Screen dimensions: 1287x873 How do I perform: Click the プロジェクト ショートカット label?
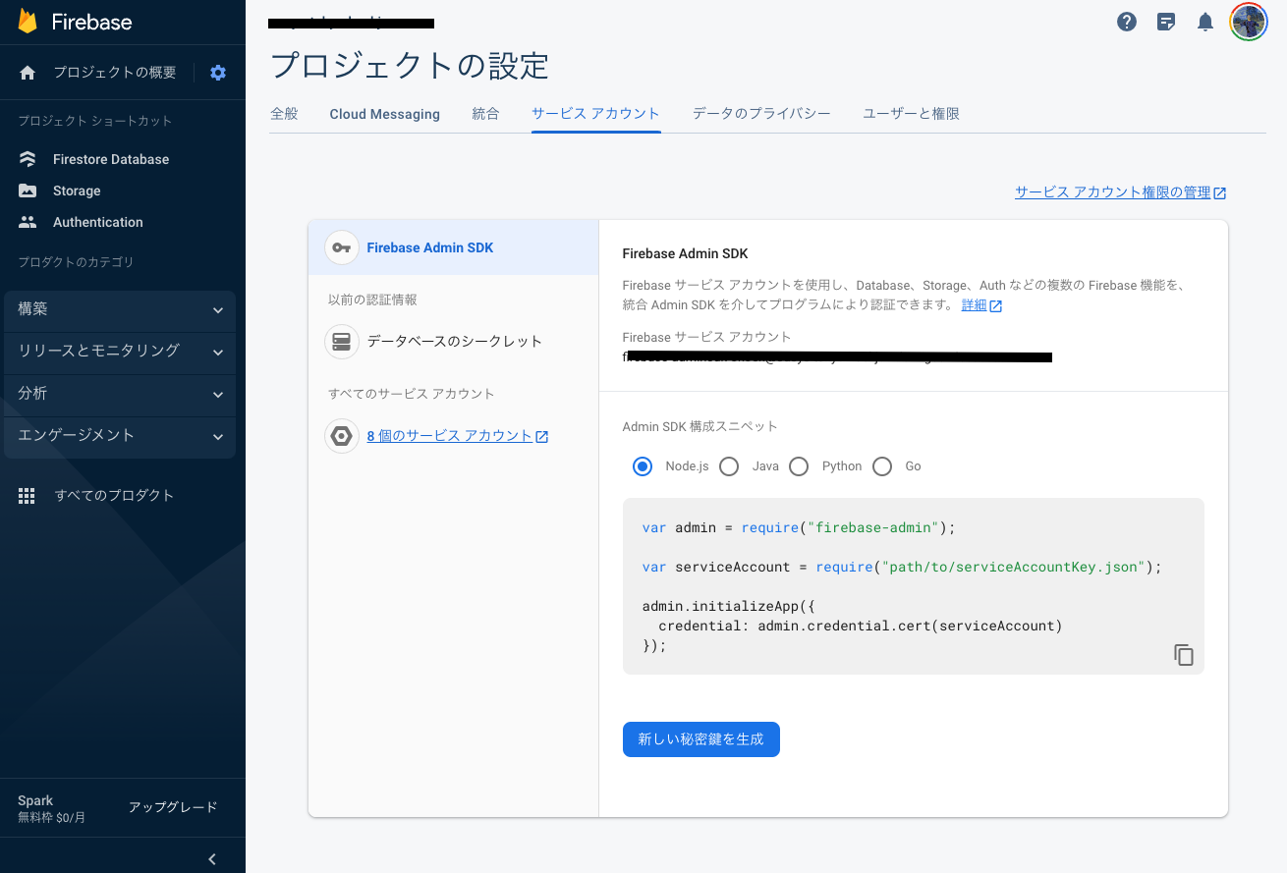94,121
